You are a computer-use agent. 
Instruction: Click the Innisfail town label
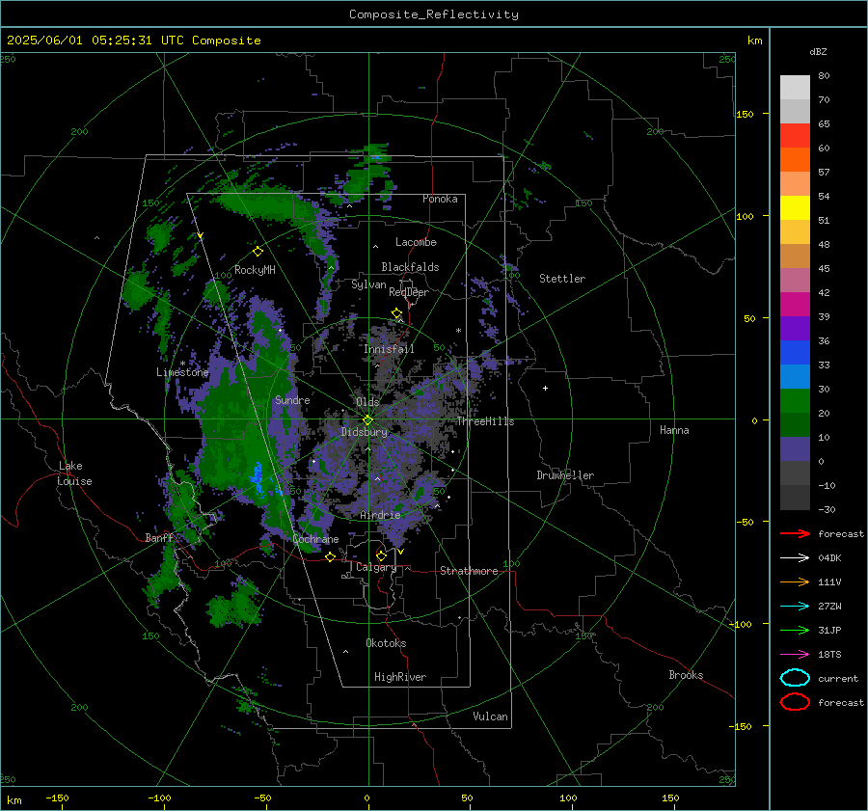pos(389,349)
